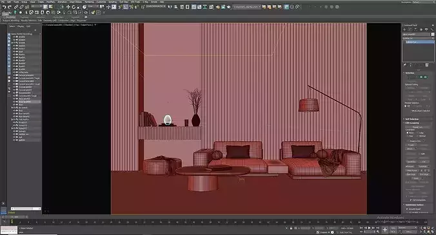Select Normal constraint radio button
This screenshot has height=235, width=436.
pos(418,136)
